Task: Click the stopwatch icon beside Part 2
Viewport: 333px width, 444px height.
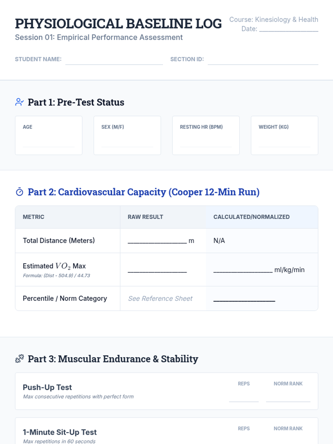Action: coord(19,192)
